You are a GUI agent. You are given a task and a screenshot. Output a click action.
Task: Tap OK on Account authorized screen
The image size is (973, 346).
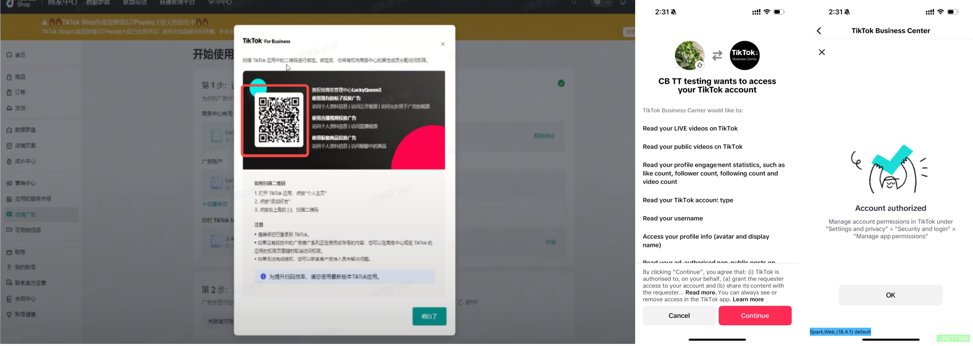coord(890,295)
